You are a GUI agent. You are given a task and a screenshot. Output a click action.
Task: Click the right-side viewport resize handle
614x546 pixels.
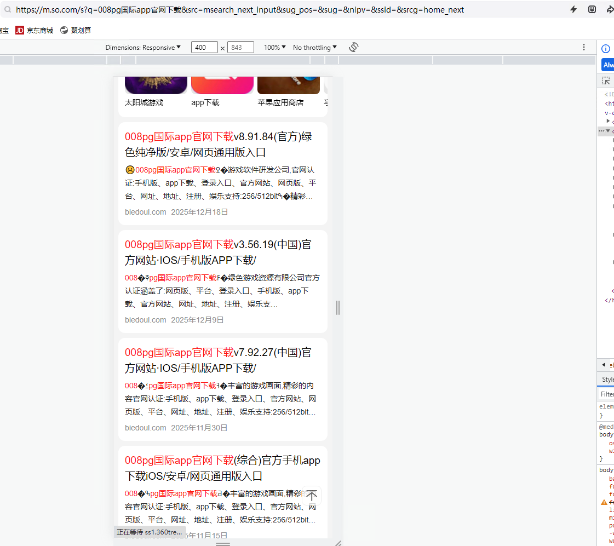[x=338, y=308]
